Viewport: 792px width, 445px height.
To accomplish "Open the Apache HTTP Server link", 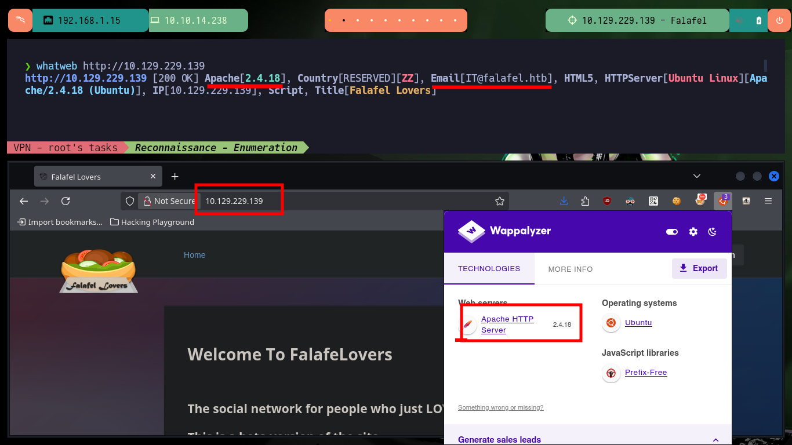I will pyautogui.click(x=507, y=324).
